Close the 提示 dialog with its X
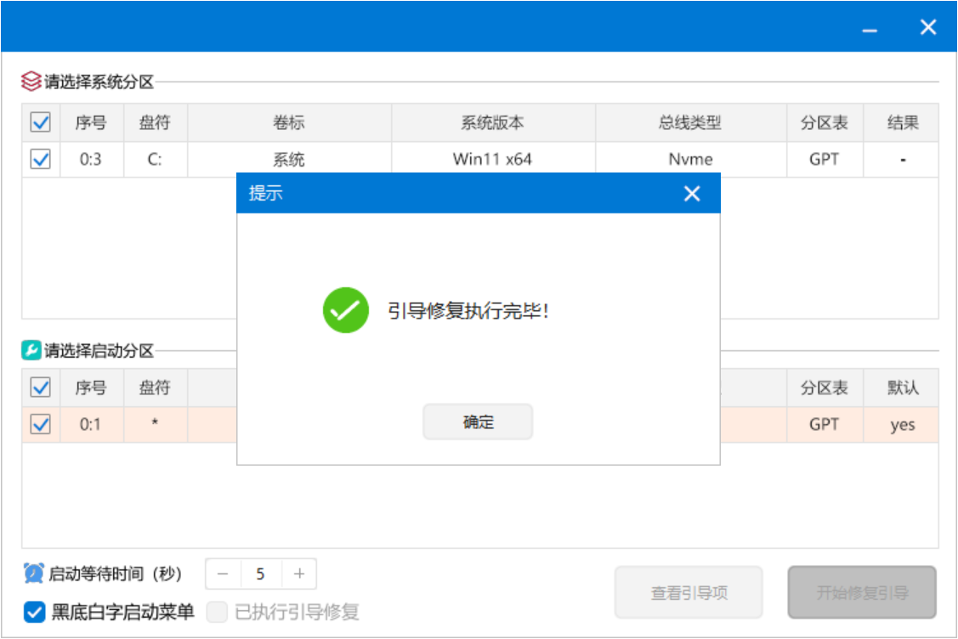 pos(692,194)
